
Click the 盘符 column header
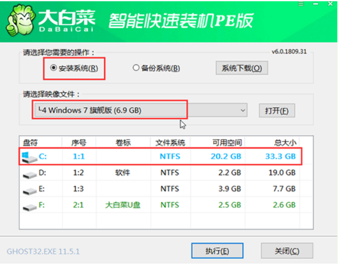[30, 143]
